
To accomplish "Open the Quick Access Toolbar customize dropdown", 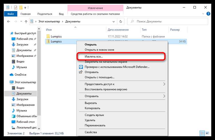I will 25,8.
